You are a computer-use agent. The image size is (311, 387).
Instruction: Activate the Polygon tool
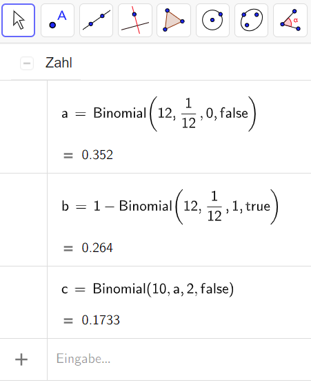[174, 21]
